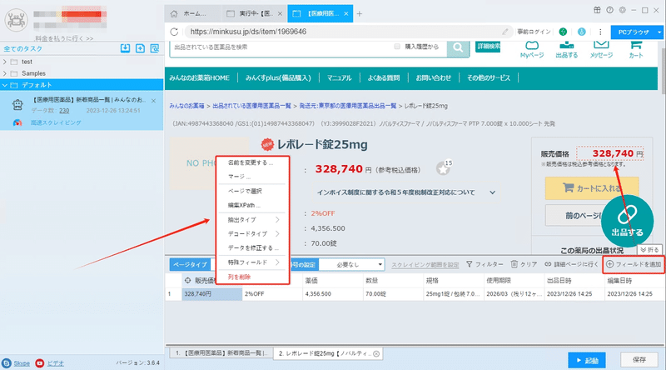Expand インボイス制度 notice chevron
Screen dimensions: 666x370
click(492, 192)
